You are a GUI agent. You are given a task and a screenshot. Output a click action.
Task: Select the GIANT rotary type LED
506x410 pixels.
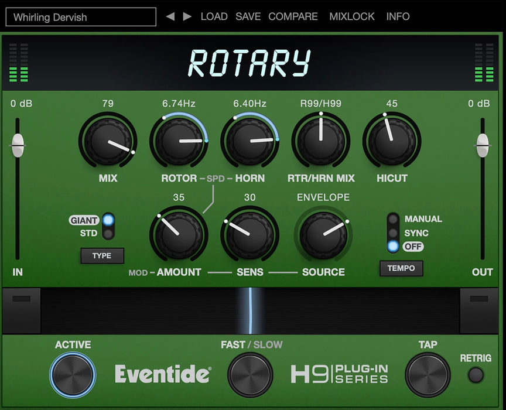108,220
